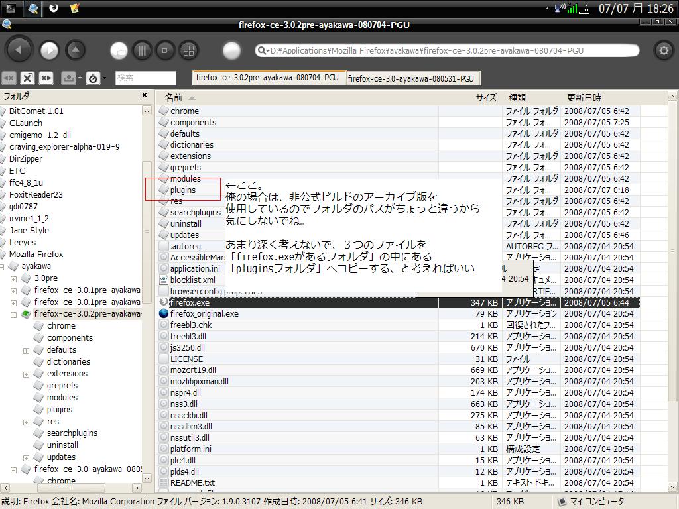679x509 pixels.
Task: Select Jane Style folder in tree
Action: click(29, 230)
